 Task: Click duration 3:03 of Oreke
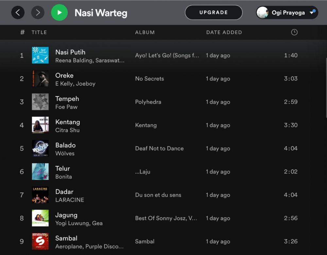(291, 78)
